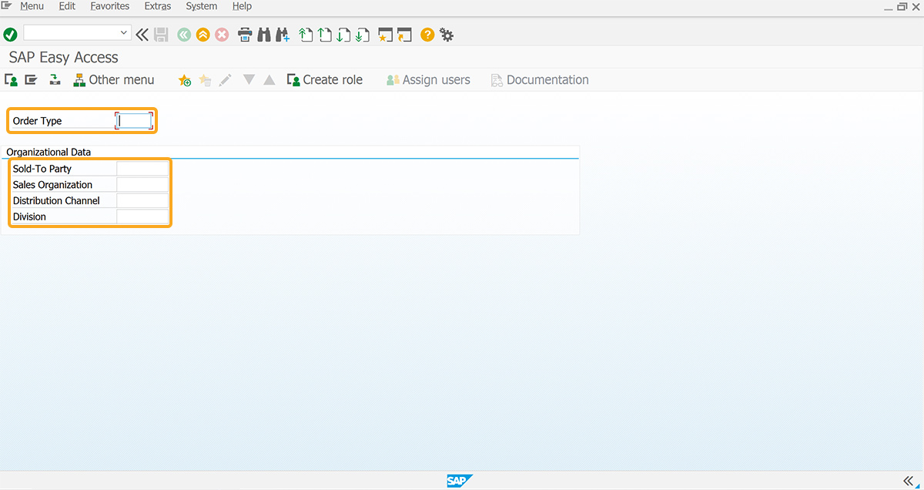Screen dimensions: 924x490
Task: Click the Assign users button
Action: tap(427, 79)
